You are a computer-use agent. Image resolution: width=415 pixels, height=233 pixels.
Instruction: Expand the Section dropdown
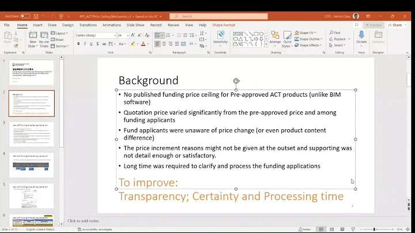tap(60, 46)
